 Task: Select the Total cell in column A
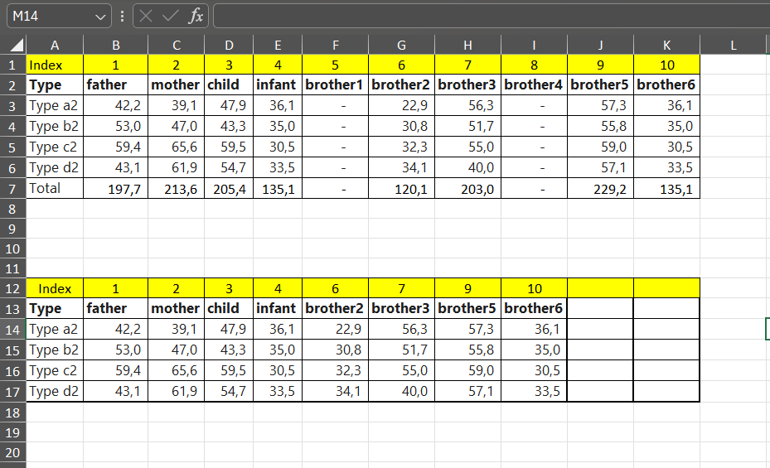tap(55, 188)
